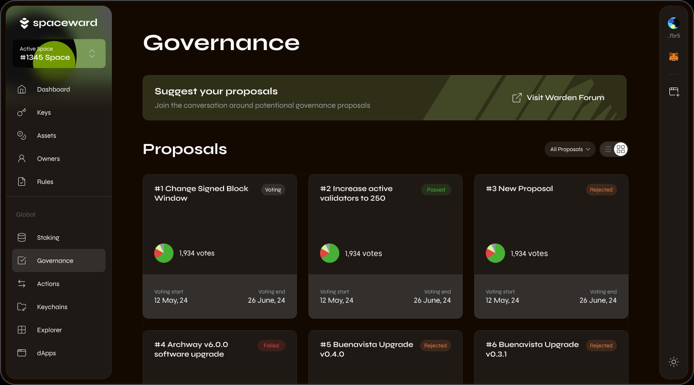Click the Staking database icon
Image resolution: width=694 pixels, height=385 pixels.
pyautogui.click(x=22, y=238)
